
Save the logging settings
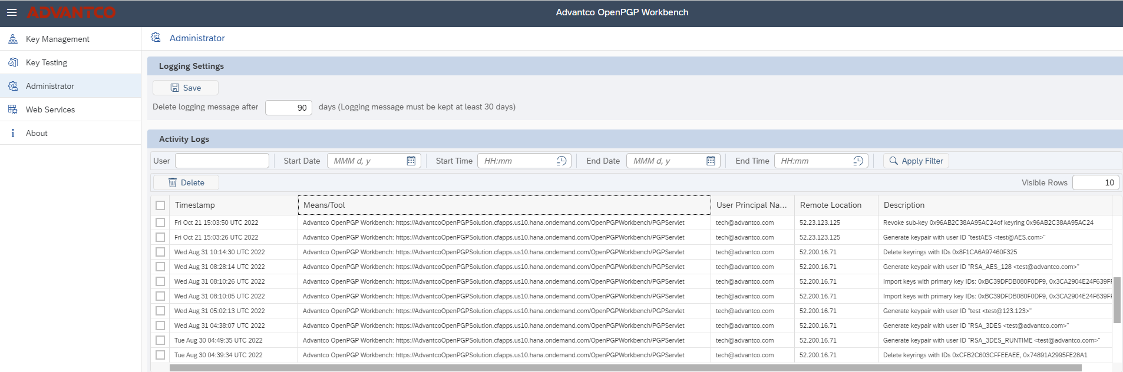[x=186, y=88]
